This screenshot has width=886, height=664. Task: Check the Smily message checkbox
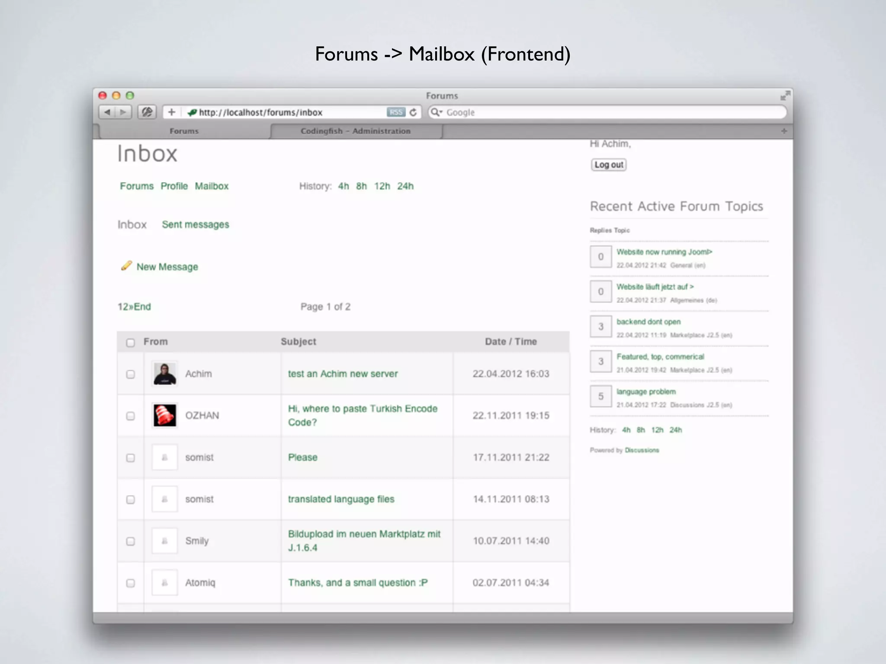tap(130, 541)
